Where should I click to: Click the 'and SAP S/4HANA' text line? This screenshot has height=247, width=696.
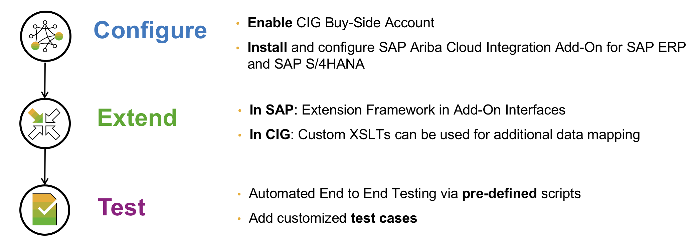pyautogui.click(x=306, y=64)
